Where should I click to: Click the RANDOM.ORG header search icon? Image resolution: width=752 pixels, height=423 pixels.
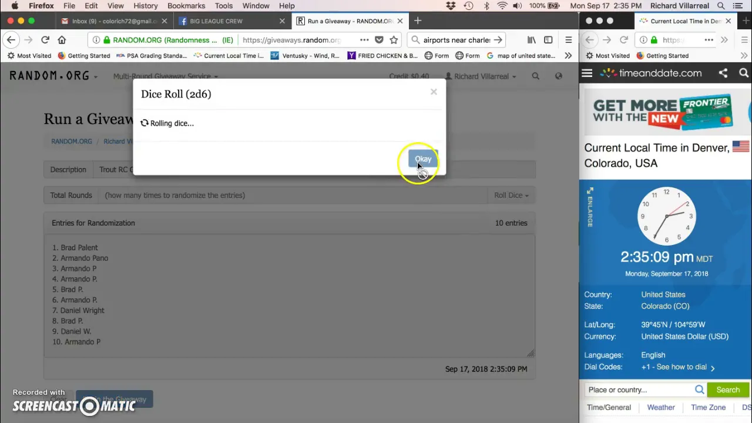[x=535, y=76]
